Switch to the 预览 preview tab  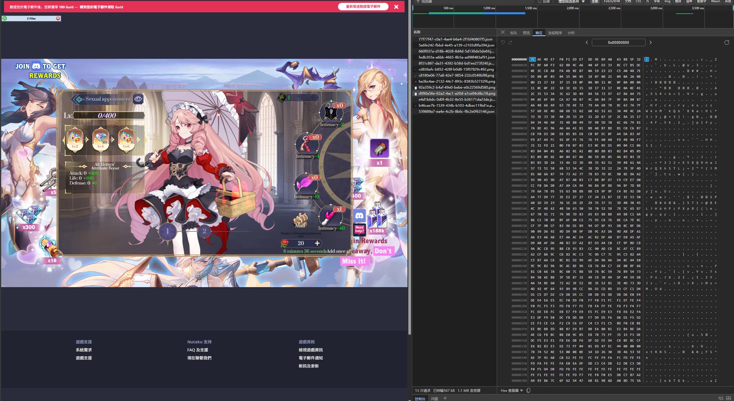pyautogui.click(x=526, y=33)
